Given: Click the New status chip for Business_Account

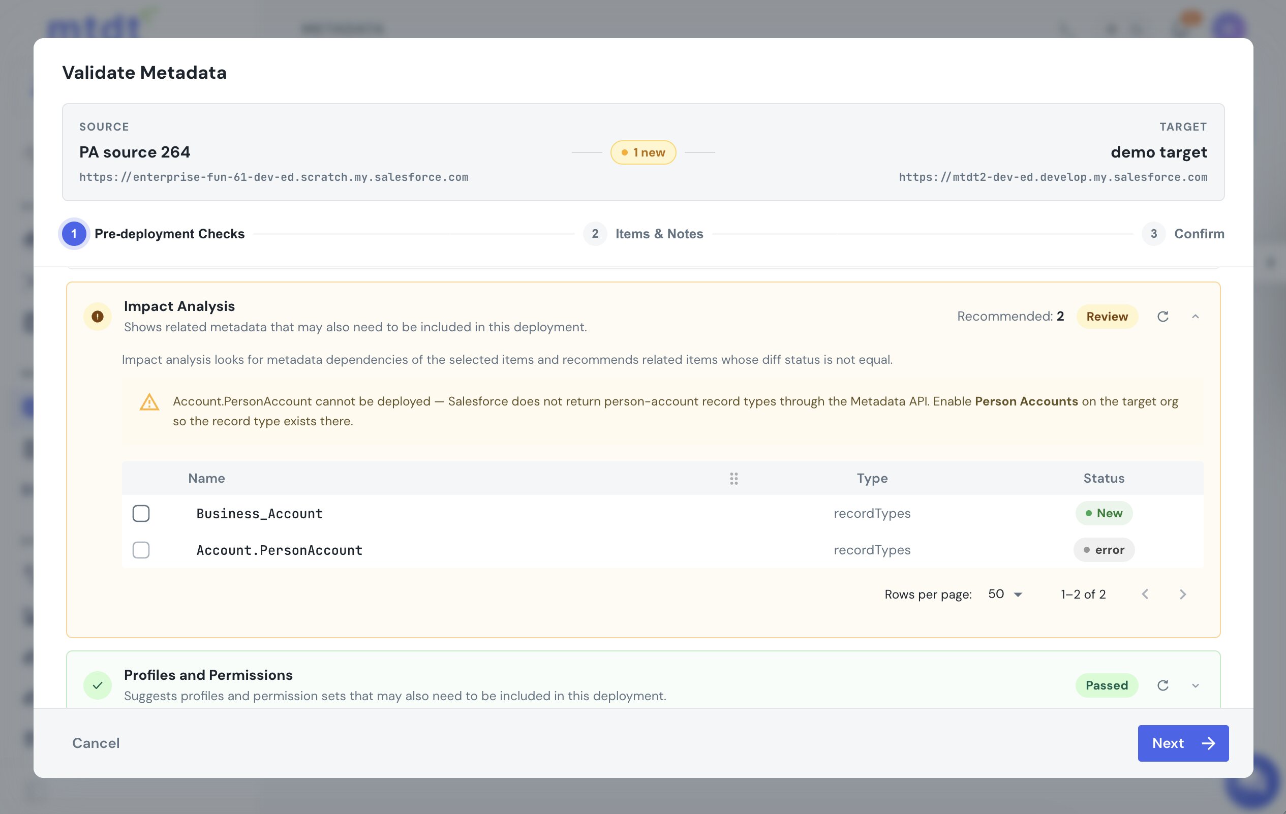Looking at the screenshot, I should tap(1104, 513).
